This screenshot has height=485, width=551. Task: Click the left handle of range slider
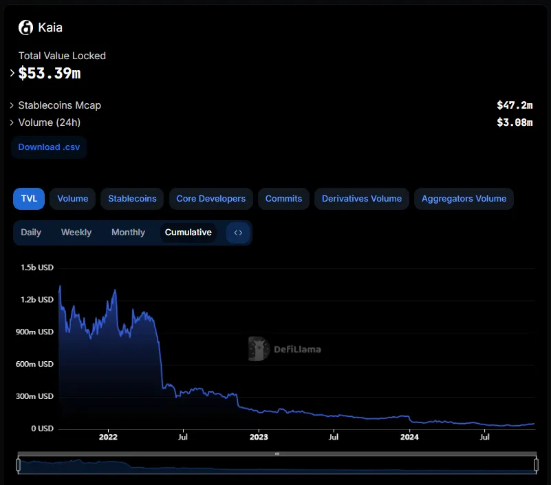click(x=19, y=465)
